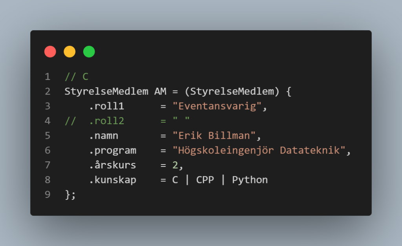Click the .årskurs field name

point(113,165)
